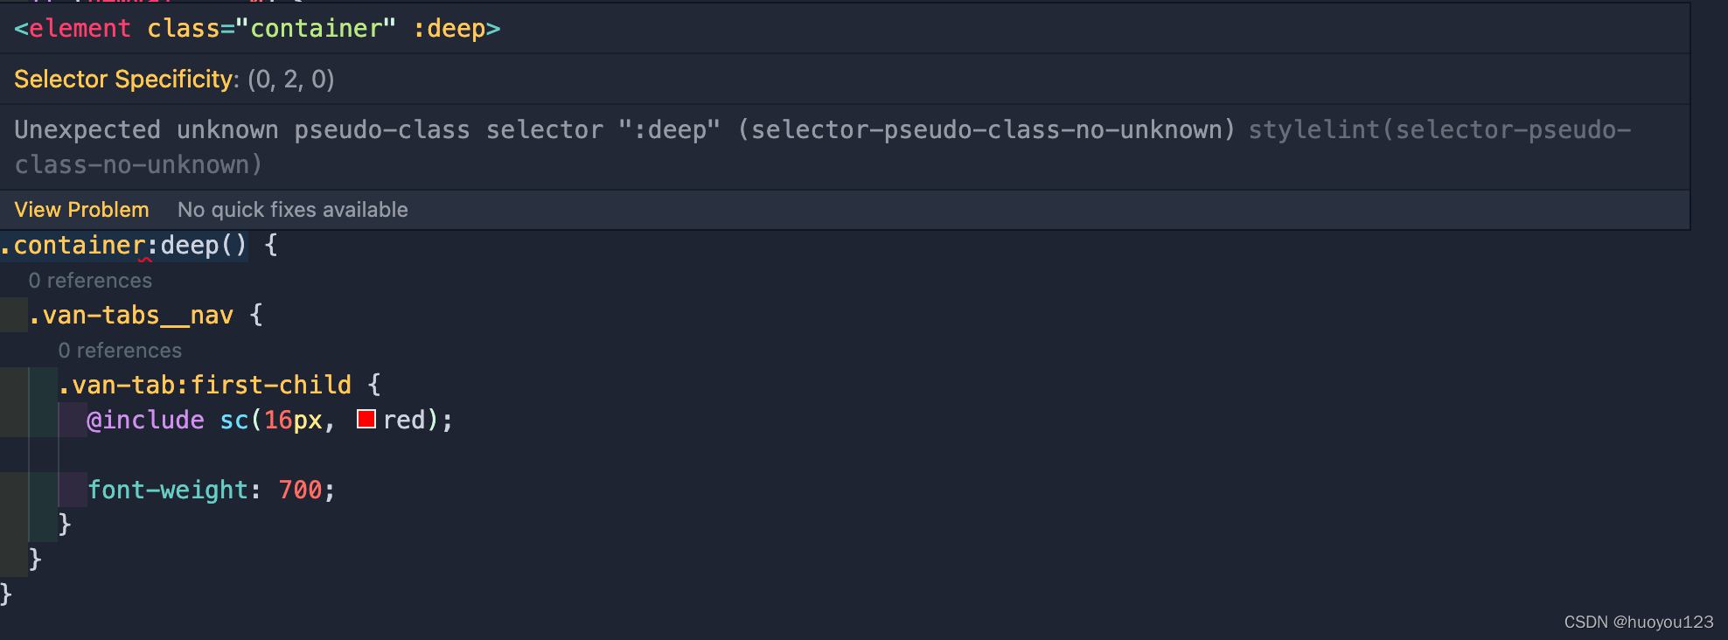Click the font-weight property name
This screenshot has width=1728, height=640.
tap(171, 490)
